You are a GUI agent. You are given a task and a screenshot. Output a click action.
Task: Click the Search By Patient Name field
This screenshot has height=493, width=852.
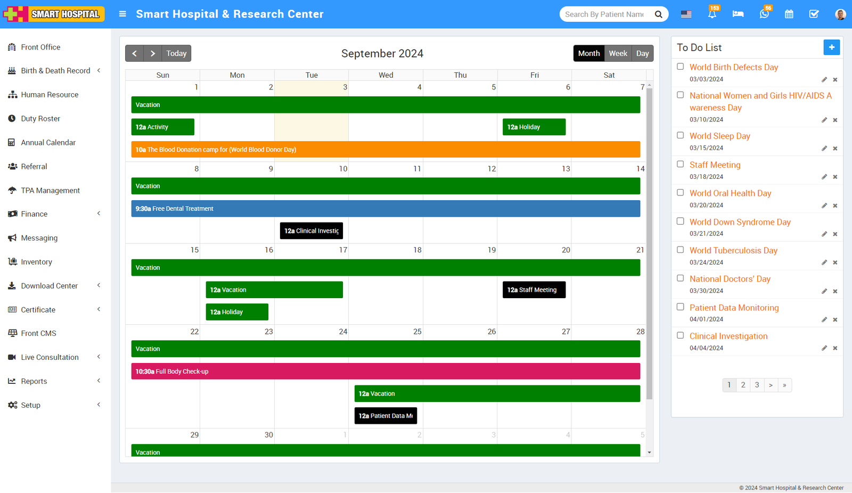pyautogui.click(x=604, y=14)
